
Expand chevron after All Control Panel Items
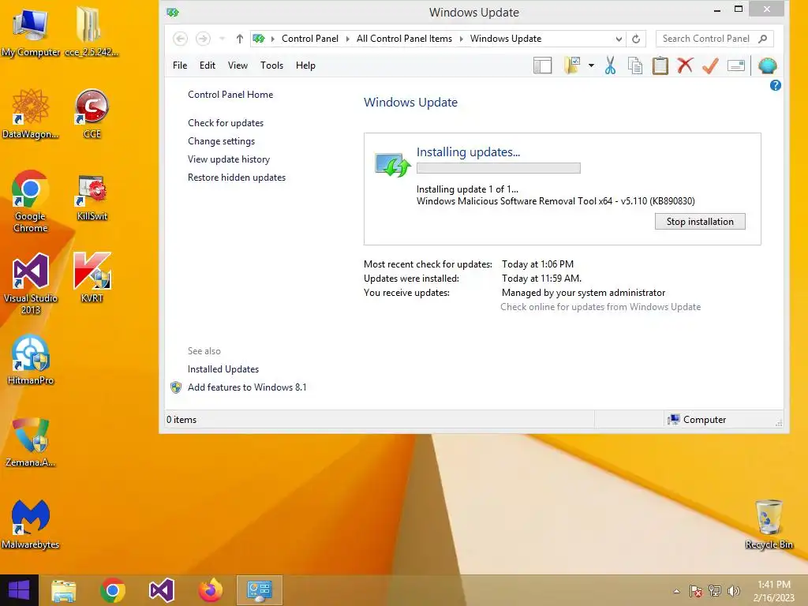point(461,39)
